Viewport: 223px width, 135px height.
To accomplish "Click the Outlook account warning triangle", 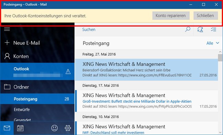I will (x=68, y=72).
